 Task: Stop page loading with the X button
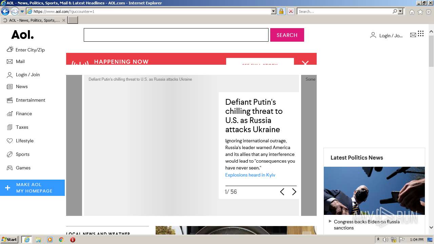(291, 11)
